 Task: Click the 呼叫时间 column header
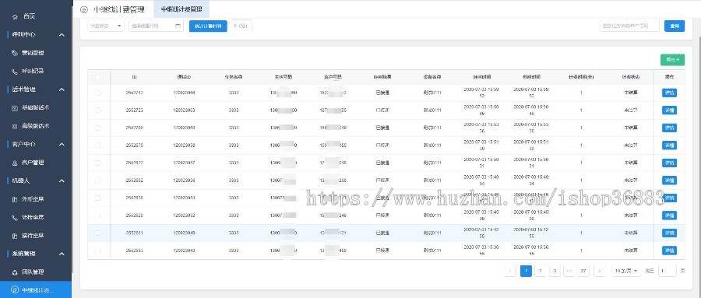pyautogui.click(x=482, y=77)
